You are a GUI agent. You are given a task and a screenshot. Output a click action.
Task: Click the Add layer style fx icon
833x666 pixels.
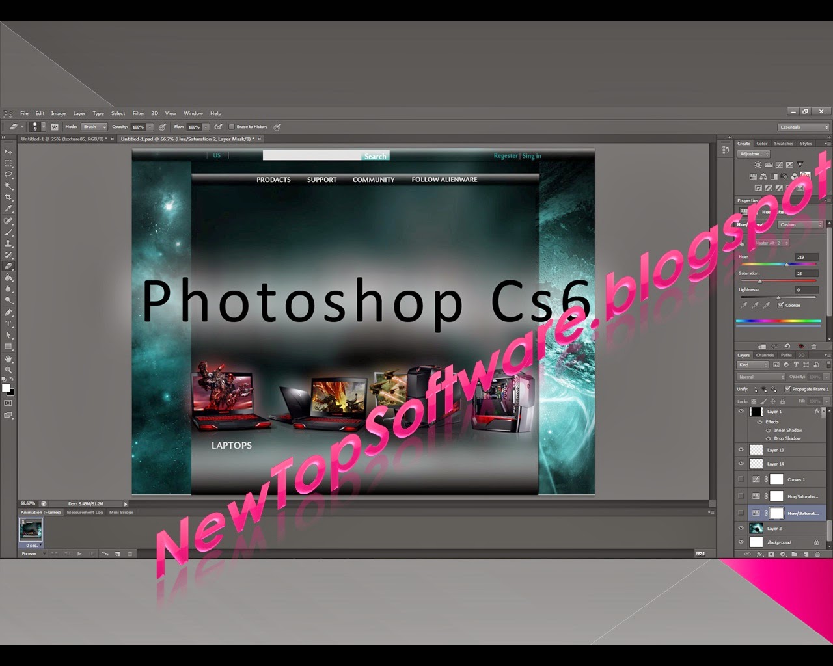759,554
